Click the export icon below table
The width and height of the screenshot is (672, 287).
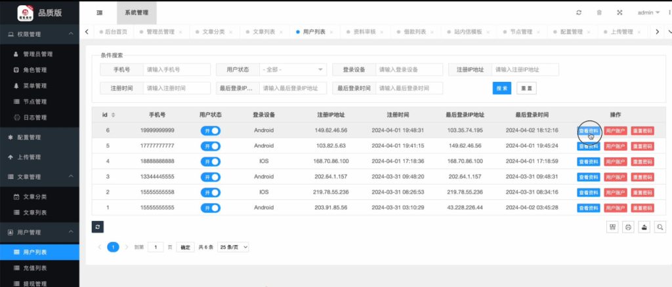pos(644,227)
